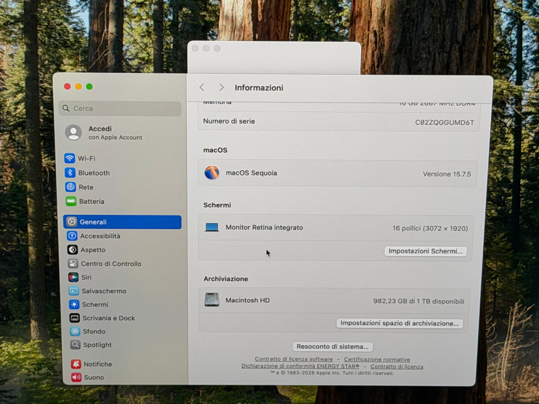Zoom System Settings with green button

tap(90, 86)
